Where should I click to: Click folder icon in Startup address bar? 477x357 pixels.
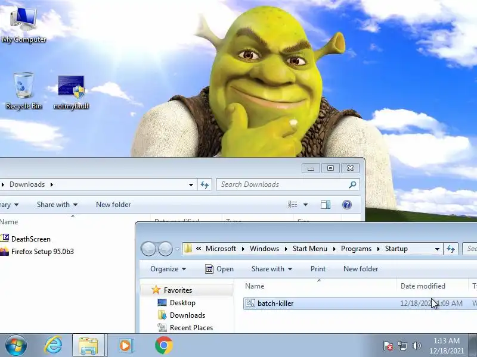[188, 249]
